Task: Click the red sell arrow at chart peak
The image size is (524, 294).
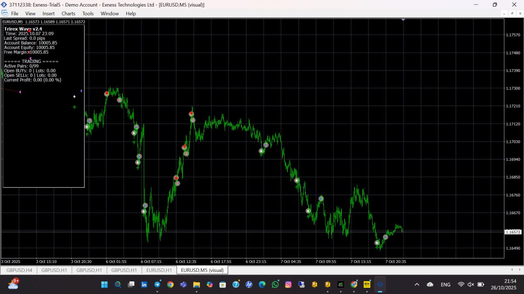Action: (x=106, y=94)
